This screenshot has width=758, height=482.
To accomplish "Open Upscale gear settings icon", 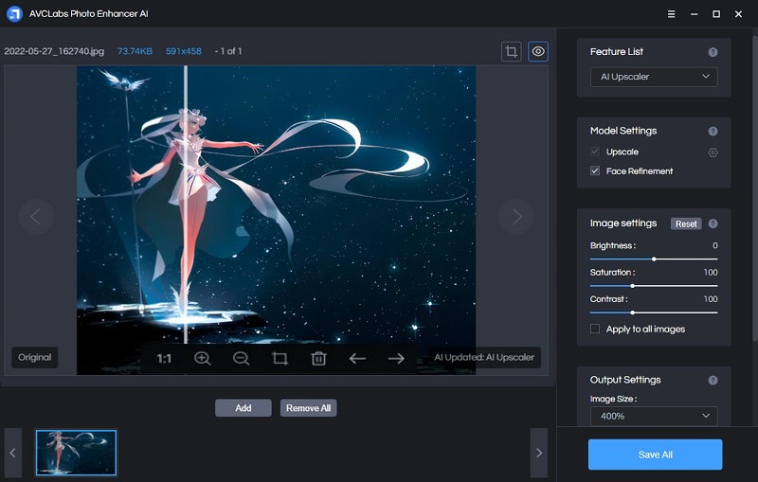I will tap(713, 152).
